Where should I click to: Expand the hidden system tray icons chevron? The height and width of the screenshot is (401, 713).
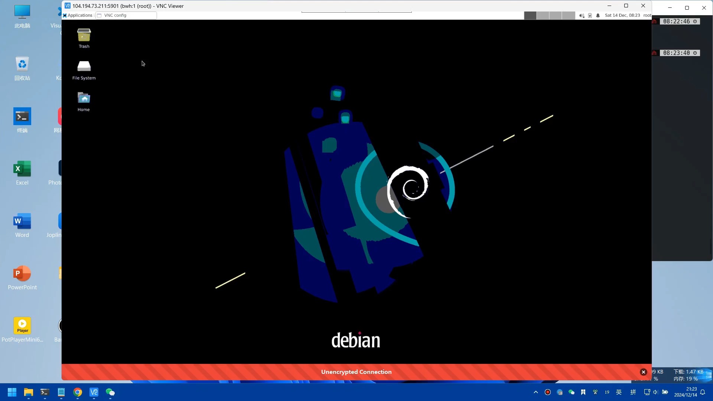[x=535, y=392]
